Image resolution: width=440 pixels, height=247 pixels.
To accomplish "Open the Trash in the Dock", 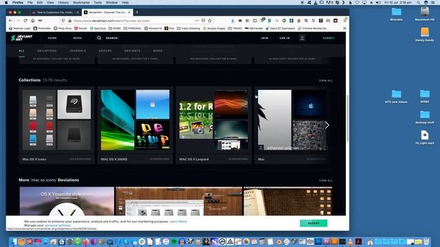I will point(426,242).
